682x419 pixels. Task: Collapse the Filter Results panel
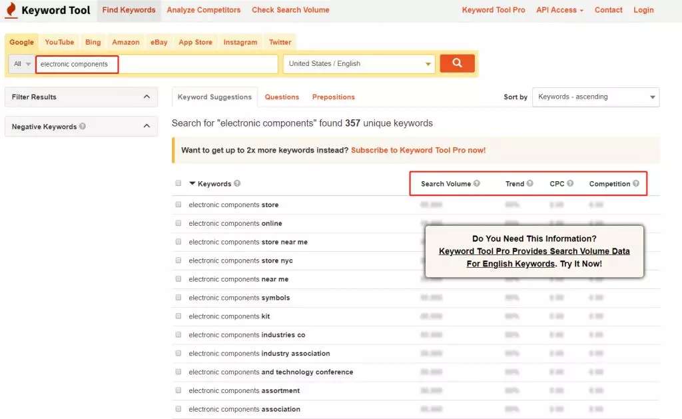147,97
